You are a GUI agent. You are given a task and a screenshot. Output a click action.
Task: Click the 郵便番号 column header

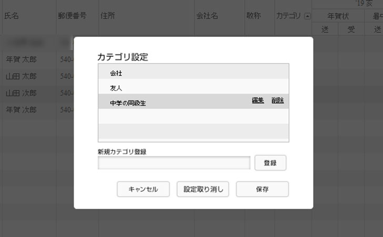(x=72, y=16)
